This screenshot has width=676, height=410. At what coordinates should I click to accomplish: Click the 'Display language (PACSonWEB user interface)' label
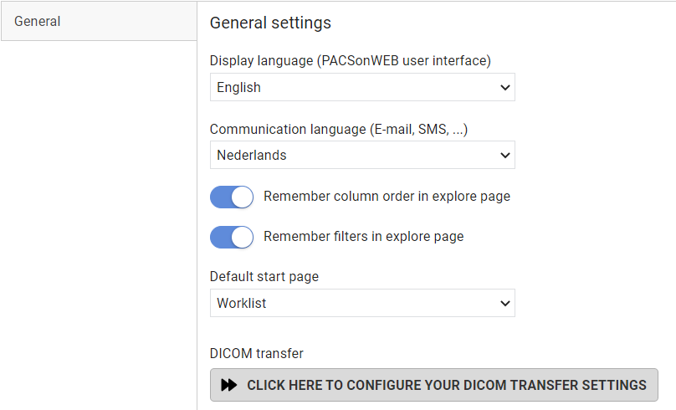point(350,61)
